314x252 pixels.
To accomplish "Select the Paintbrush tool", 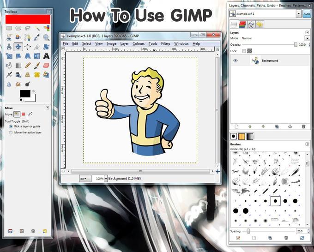I will [37, 65].
